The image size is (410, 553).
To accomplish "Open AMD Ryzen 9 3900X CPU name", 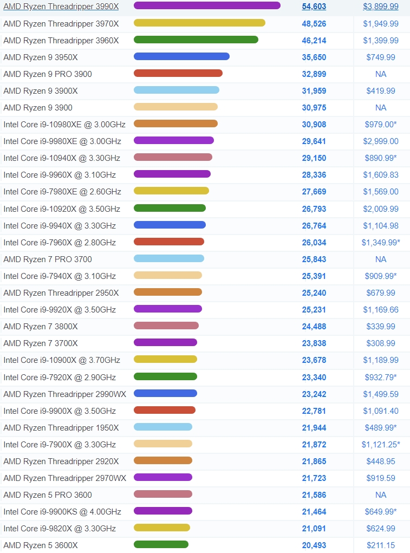I will pyautogui.click(x=41, y=90).
